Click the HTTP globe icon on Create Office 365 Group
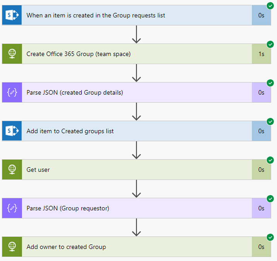Image resolution: width=277 pixels, height=261 pixels. click(12, 54)
